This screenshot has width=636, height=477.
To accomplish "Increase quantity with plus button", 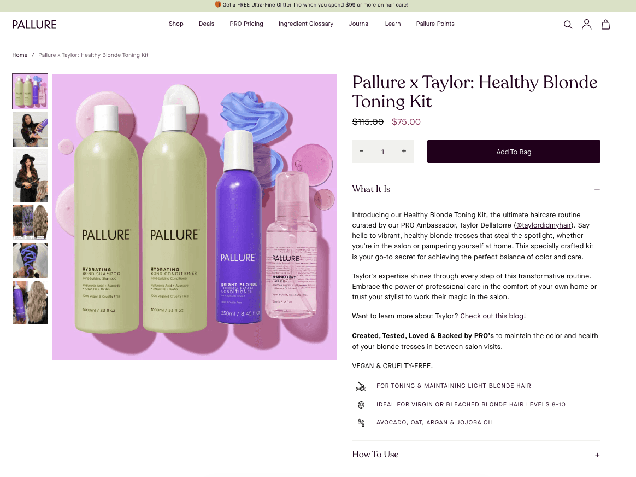I will click(404, 152).
